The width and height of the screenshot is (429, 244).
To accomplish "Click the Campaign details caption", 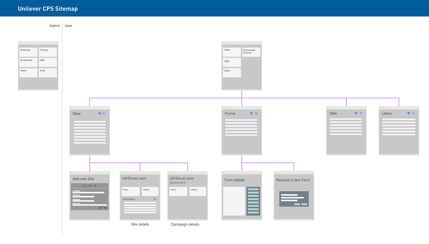I will [x=185, y=224].
